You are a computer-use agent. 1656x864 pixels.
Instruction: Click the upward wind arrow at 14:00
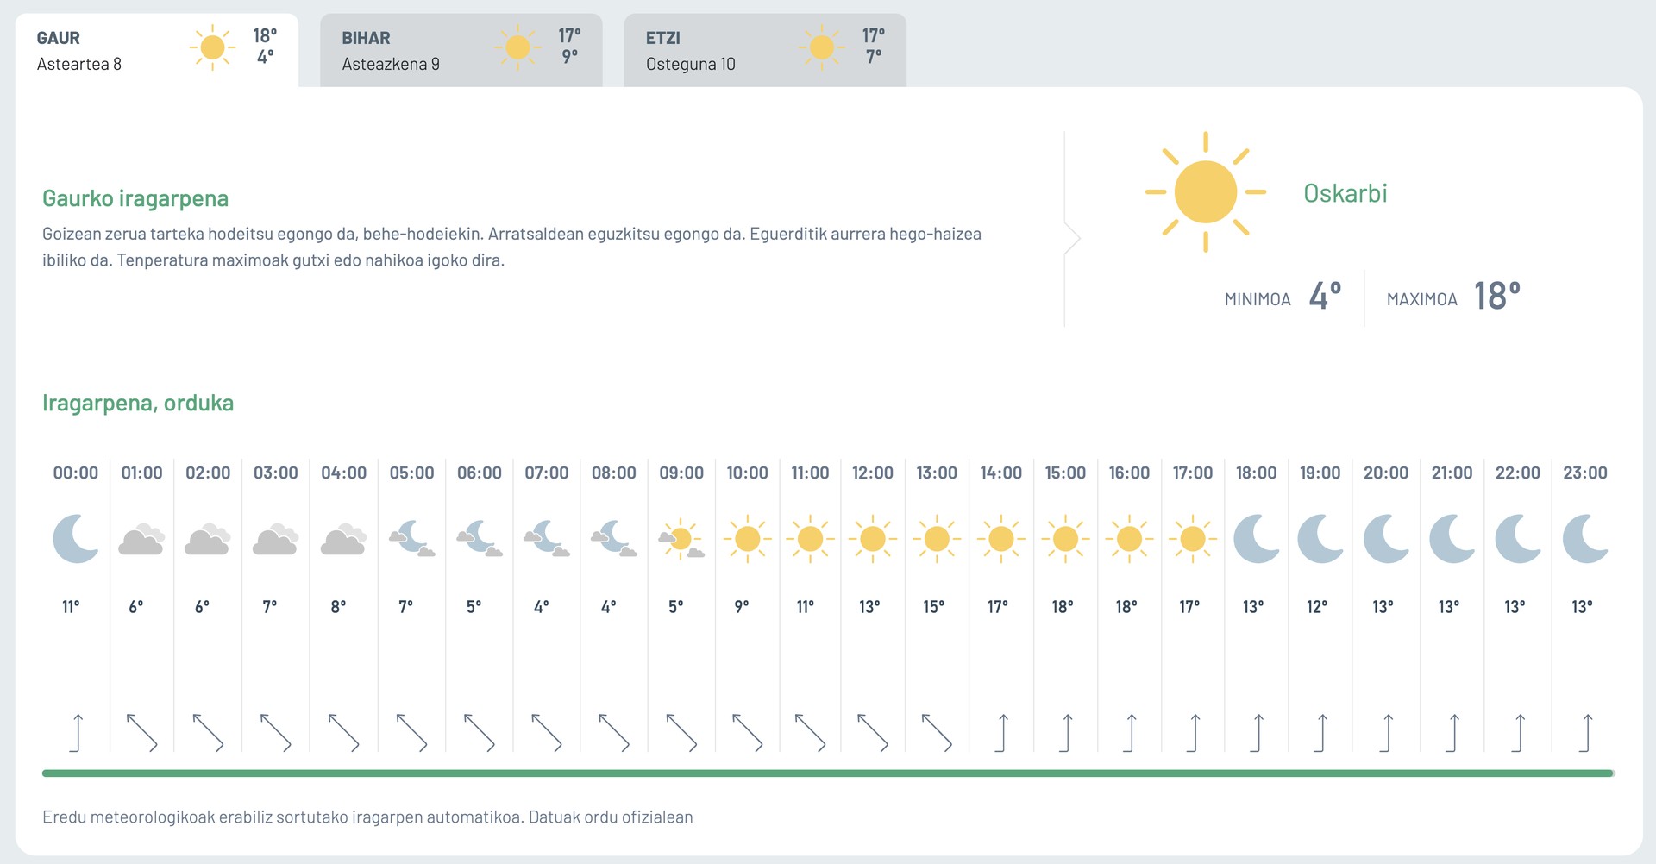point(1001,733)
